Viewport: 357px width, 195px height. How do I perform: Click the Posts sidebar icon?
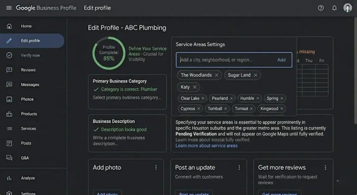coord(9,143)
